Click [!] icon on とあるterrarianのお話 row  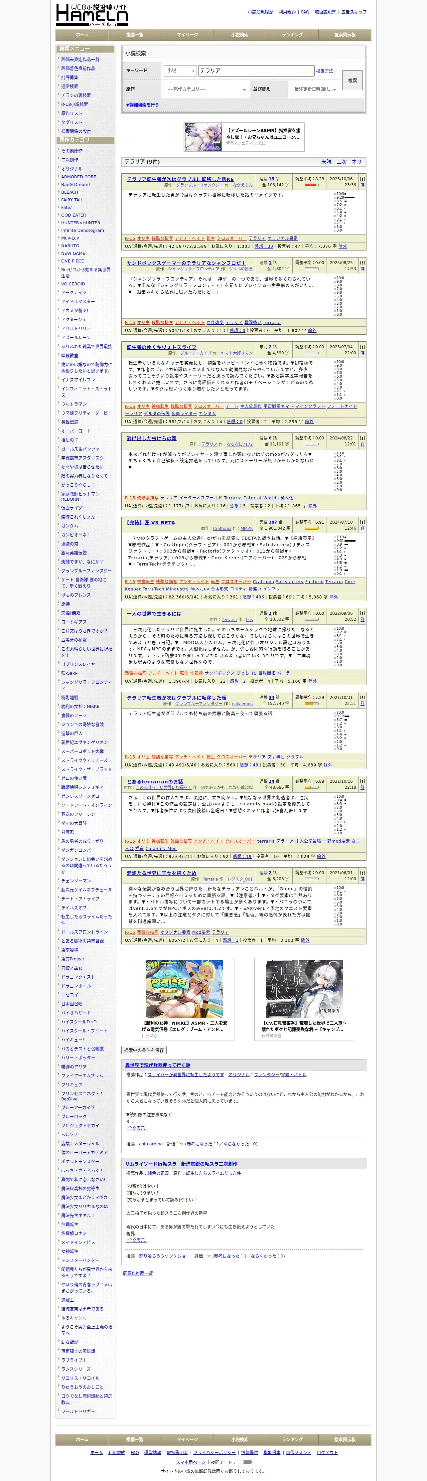362,781
